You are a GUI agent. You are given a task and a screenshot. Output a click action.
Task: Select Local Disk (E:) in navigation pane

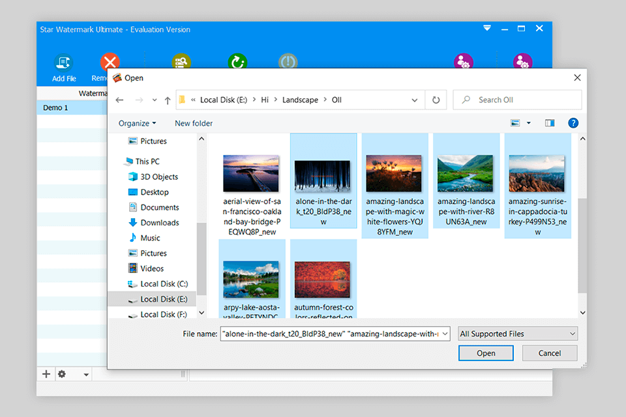(x=153, y=299)
